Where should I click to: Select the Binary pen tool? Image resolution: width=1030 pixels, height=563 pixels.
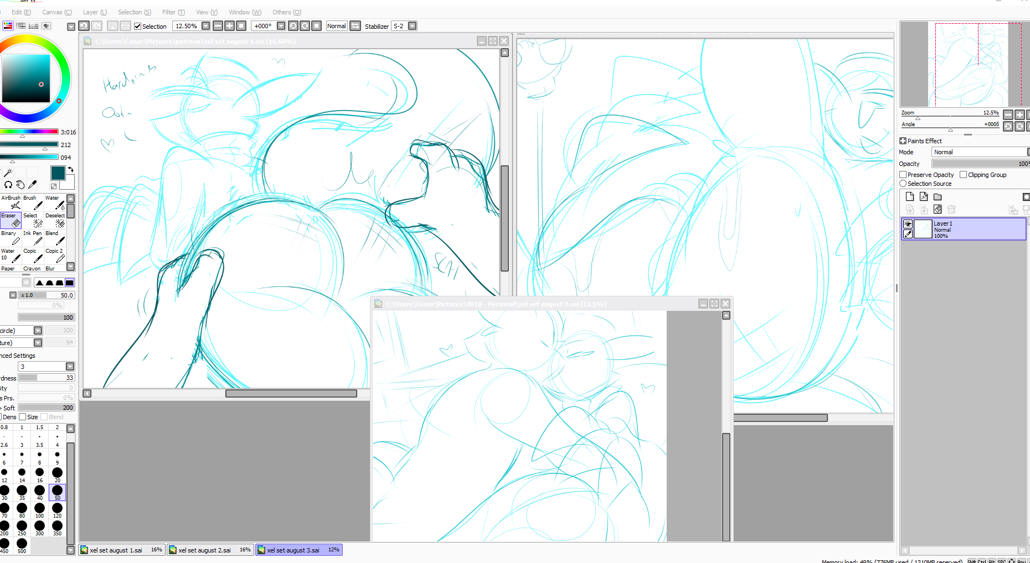(x=11, y=238)
